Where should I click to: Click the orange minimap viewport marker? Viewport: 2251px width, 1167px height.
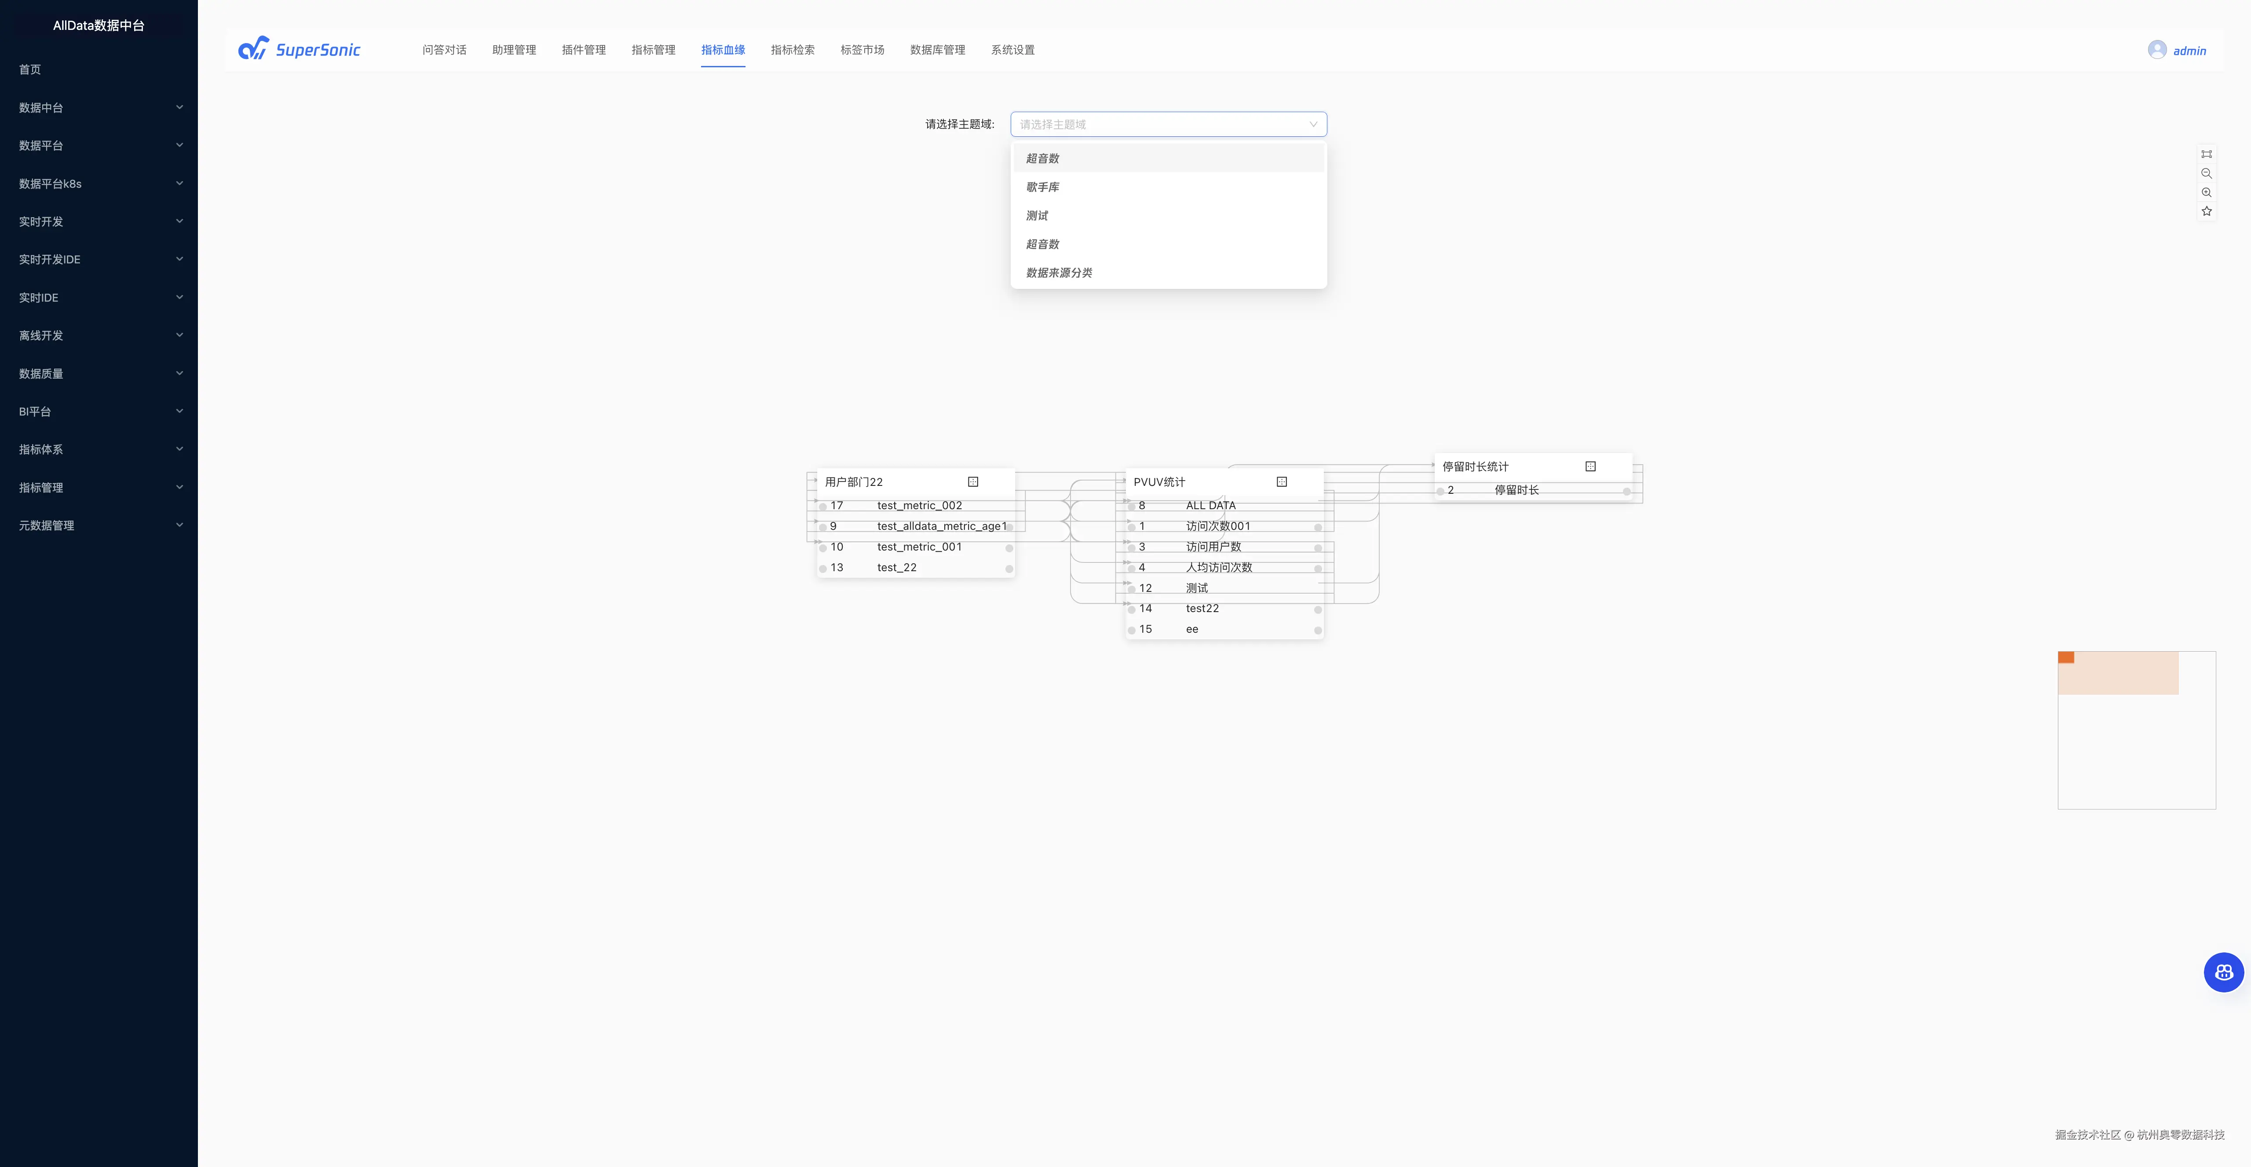[2066, 657]
